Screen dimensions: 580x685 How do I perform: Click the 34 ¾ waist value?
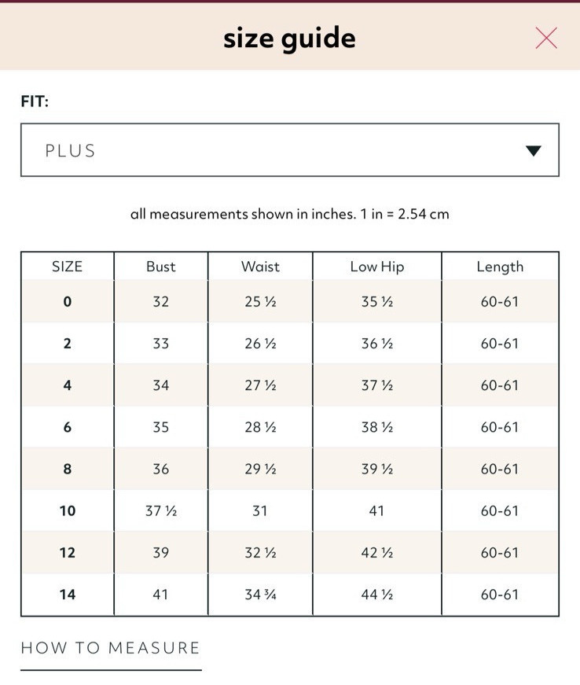click(x=260, y=595)
